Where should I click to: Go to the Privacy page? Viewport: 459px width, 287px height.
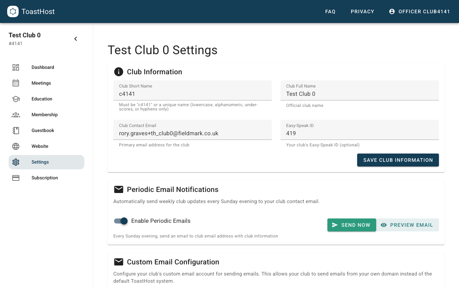click(362, 11)
